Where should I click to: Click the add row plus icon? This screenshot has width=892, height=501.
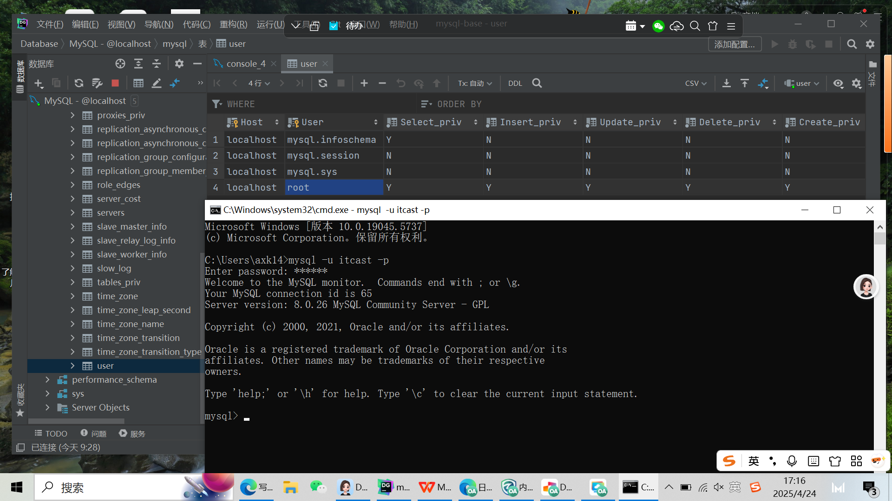click(364, 83)
